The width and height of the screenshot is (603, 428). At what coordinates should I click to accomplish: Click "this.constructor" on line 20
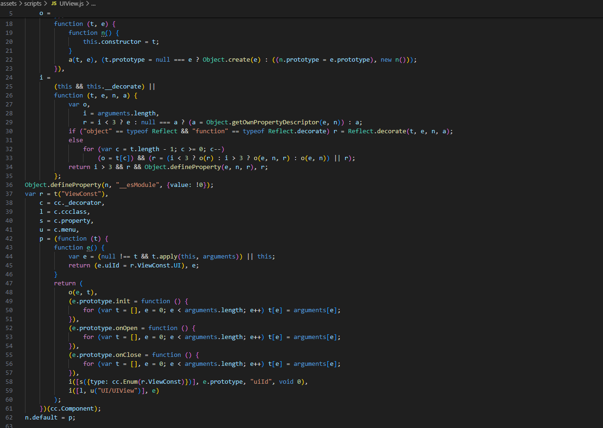pyautogui.click(x=112, y=41)
